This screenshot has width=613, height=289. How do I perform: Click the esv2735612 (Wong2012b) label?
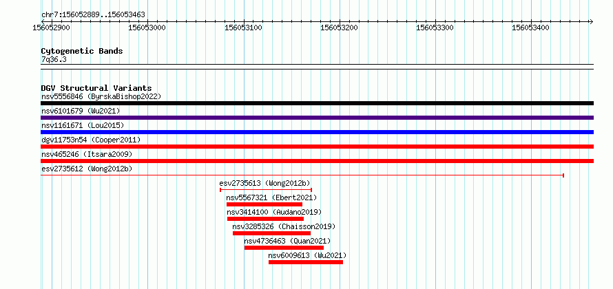(87, 169)
